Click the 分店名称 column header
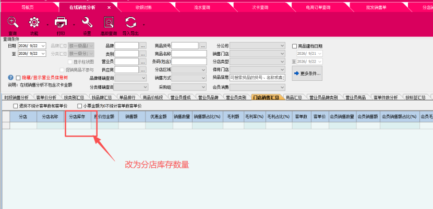This screenshot has width=433, height=209. [50, 117]
